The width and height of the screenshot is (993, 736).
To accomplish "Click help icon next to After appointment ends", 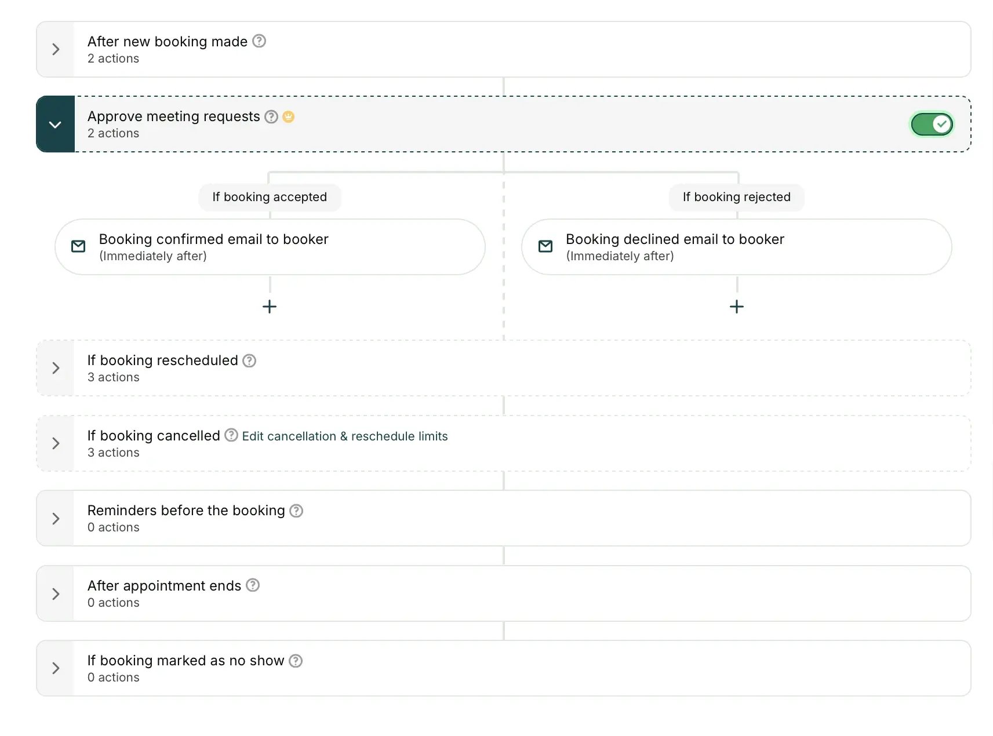I will (253, 585).
